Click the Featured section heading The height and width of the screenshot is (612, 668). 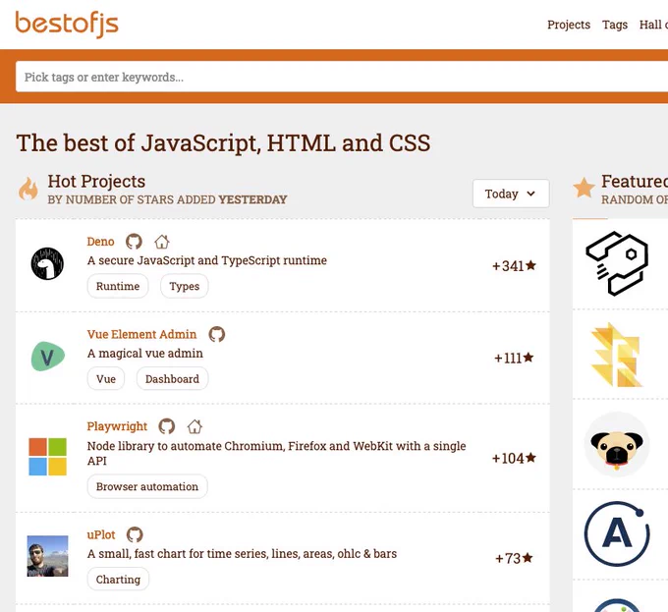click(x=635, y=182)
